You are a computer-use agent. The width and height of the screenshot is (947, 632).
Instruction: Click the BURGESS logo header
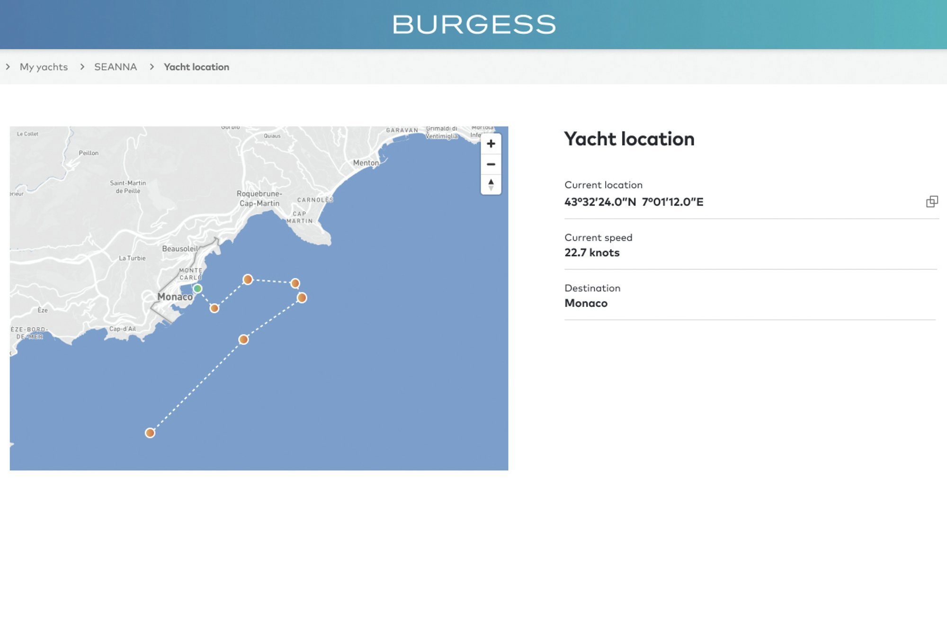point(474,25)
